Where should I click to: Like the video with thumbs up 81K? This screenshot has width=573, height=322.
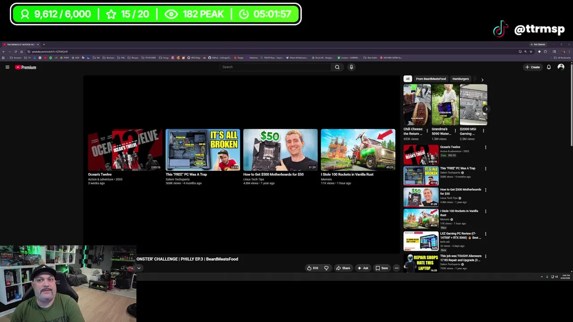point(312,268)
